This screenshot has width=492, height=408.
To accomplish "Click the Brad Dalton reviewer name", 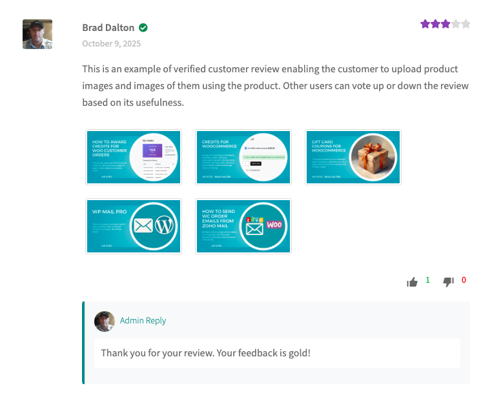I will tap(108, 28).
